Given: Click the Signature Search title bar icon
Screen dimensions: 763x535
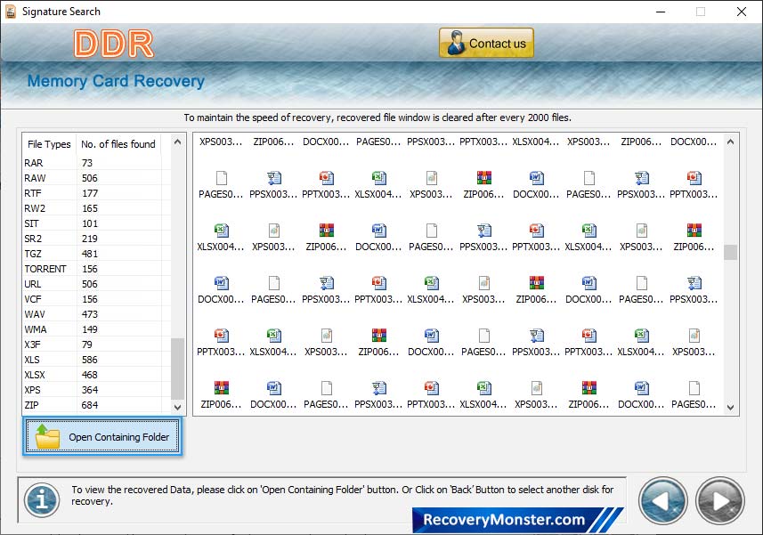Looking at the screenshot, I should [10, 12].
